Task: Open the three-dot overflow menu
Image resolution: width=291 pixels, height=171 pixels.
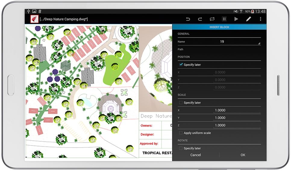Action: click(260, 19)
